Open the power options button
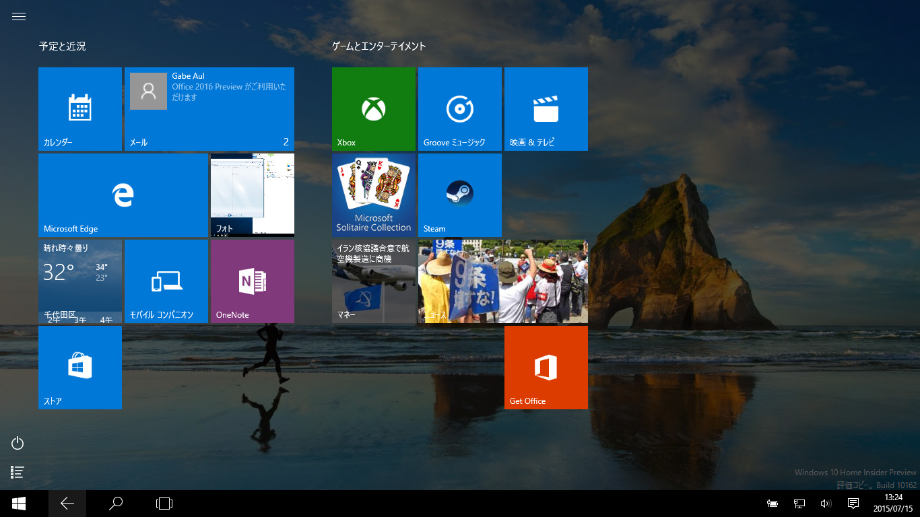The width and height of the screenshot is (920, 517). click(18, 443)
